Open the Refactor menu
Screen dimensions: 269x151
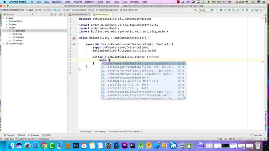(90, 2)
